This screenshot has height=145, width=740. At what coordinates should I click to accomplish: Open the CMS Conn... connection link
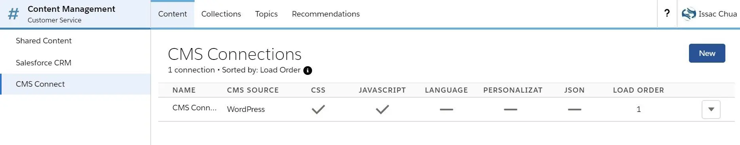click(x=194, y=108)
